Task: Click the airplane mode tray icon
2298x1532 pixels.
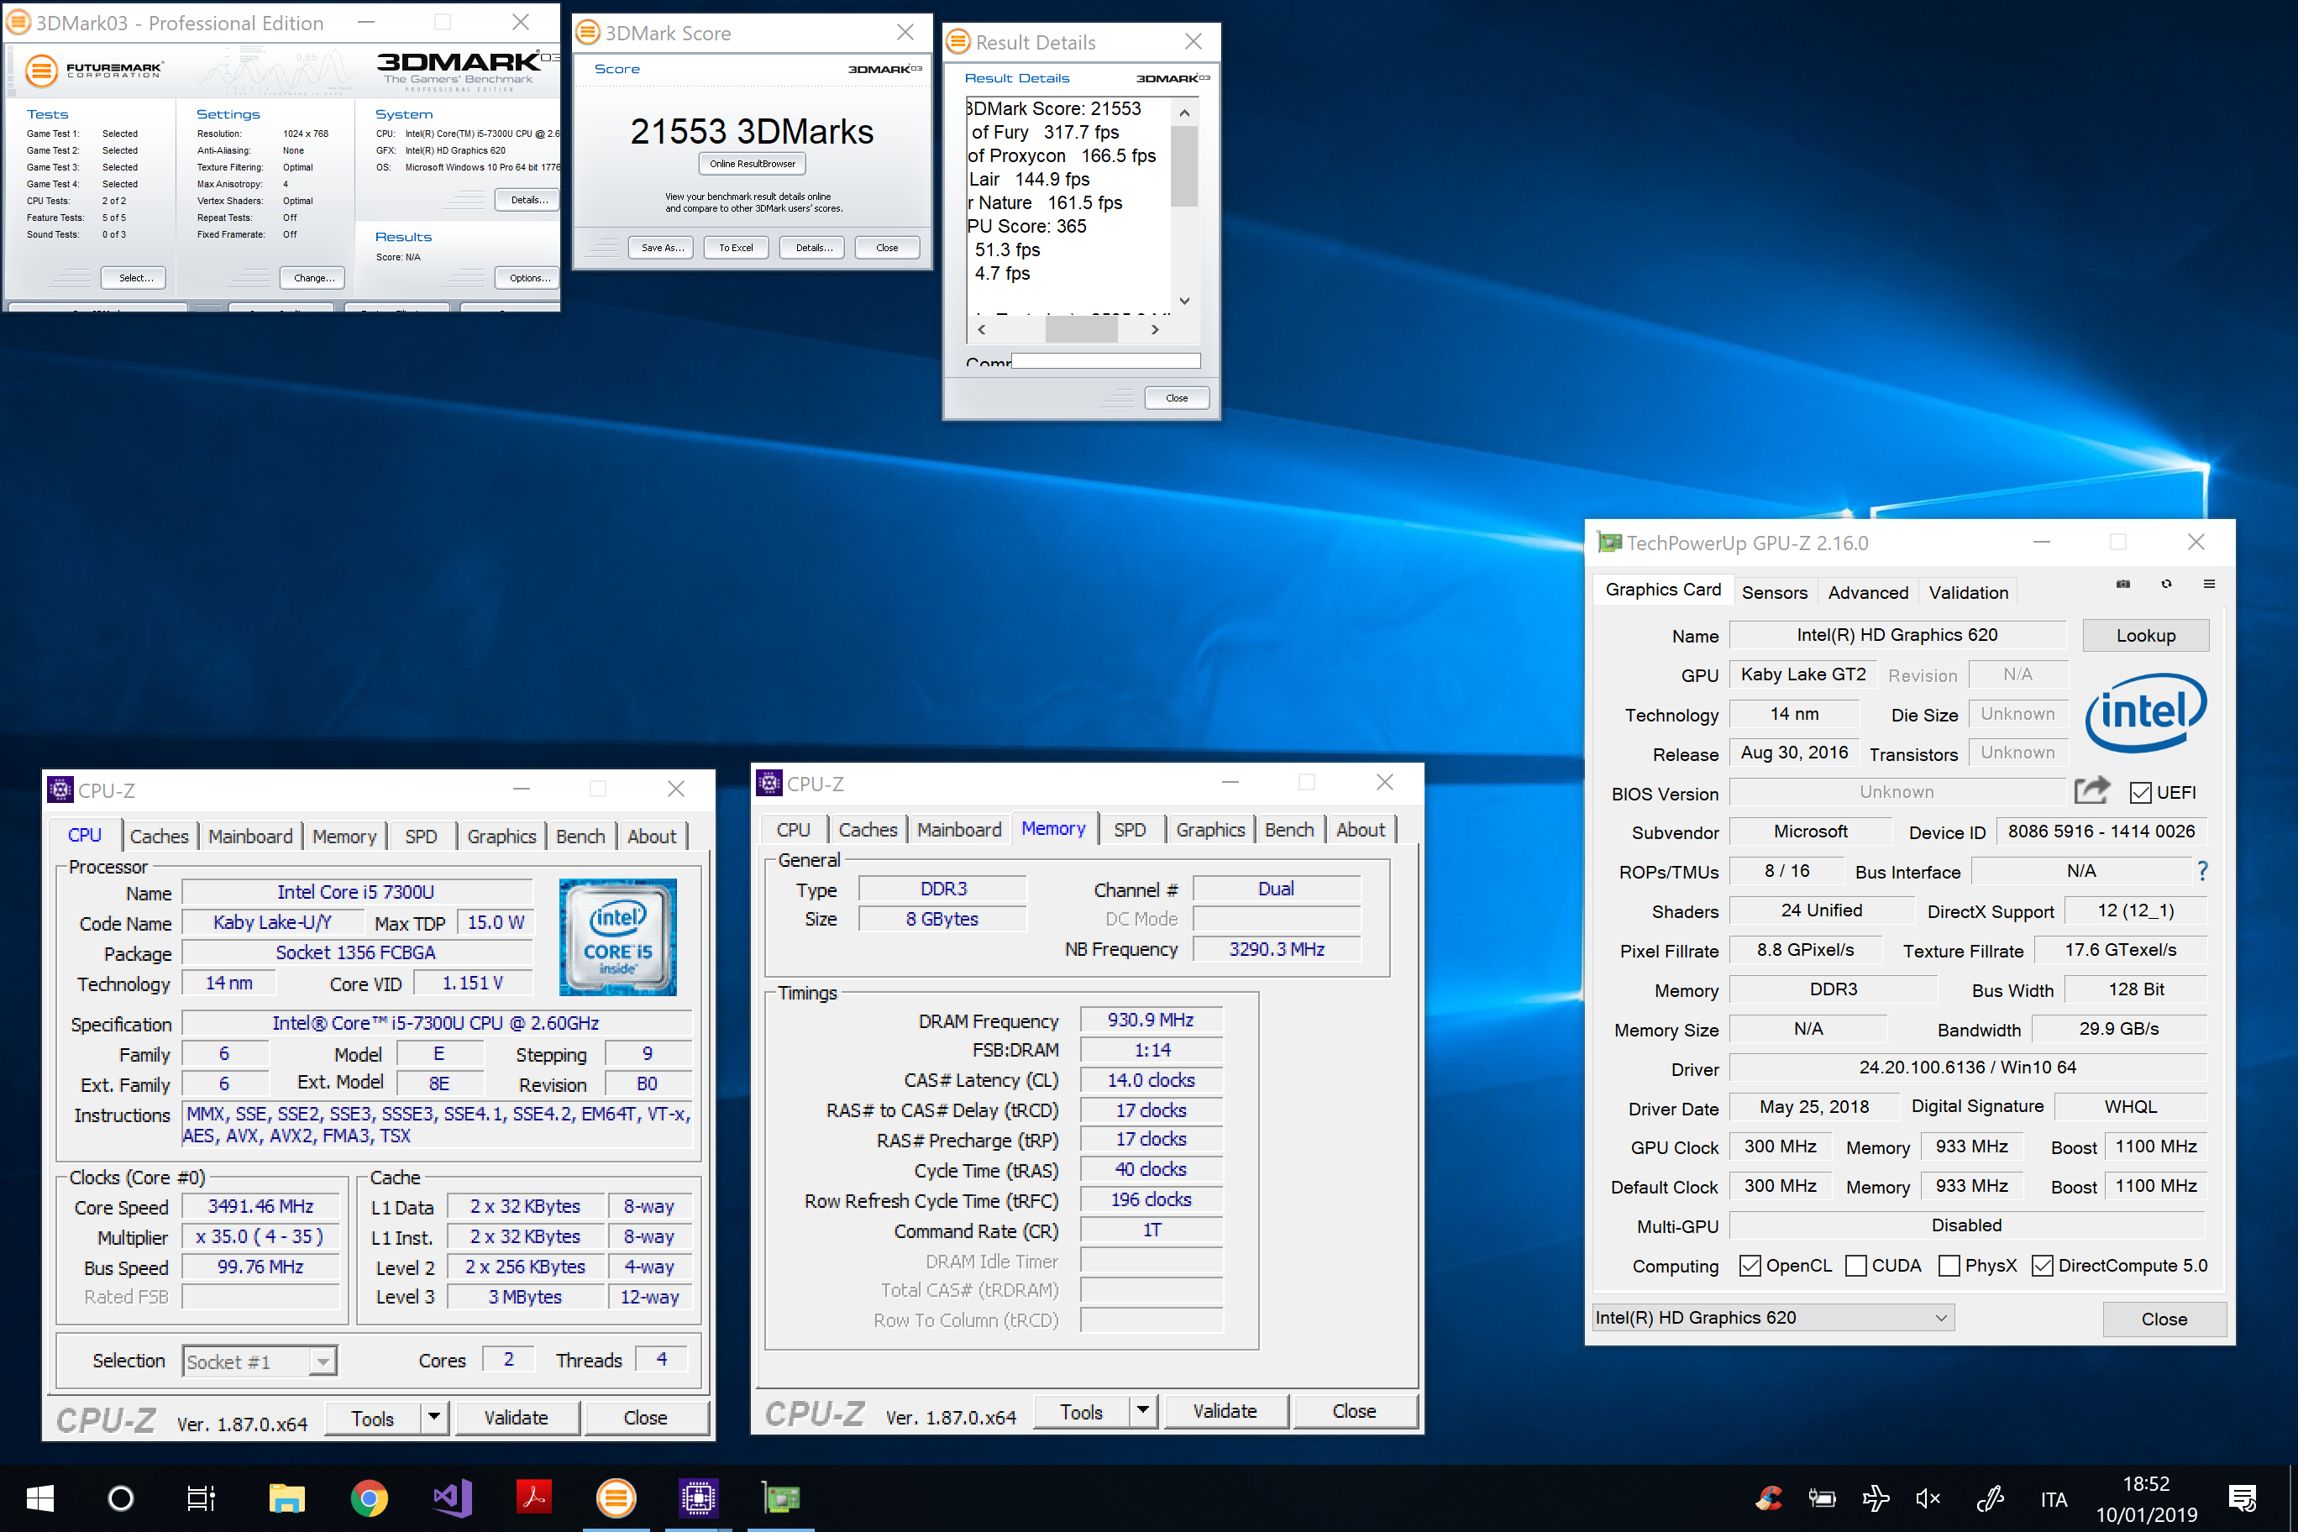Action: tap(1876, 1498)
